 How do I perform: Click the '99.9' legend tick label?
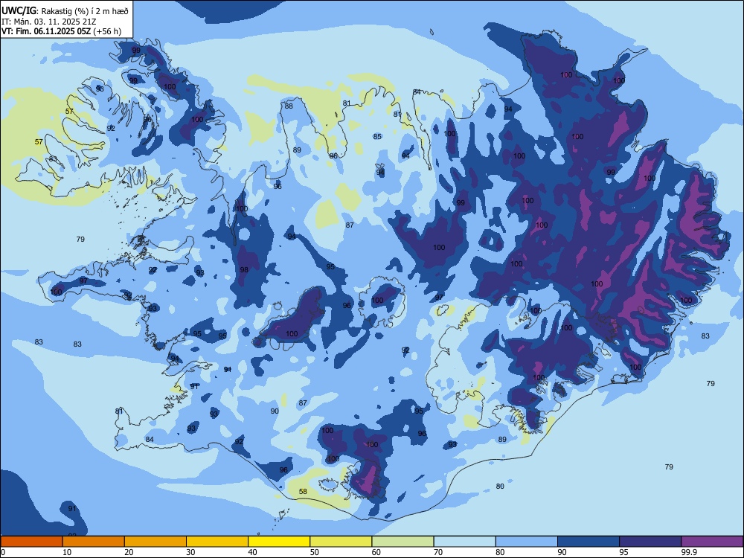(x=689, y=552)
